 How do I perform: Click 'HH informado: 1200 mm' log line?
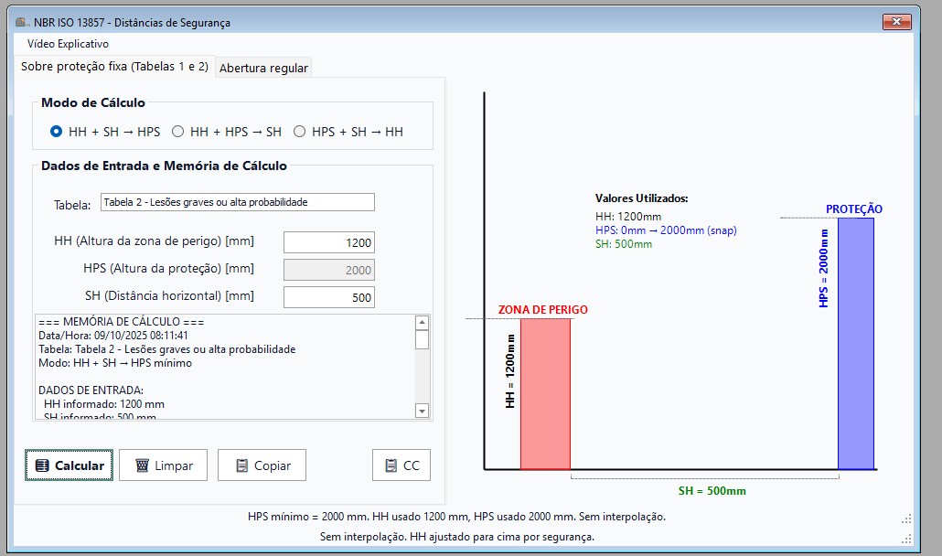point(104,404)
